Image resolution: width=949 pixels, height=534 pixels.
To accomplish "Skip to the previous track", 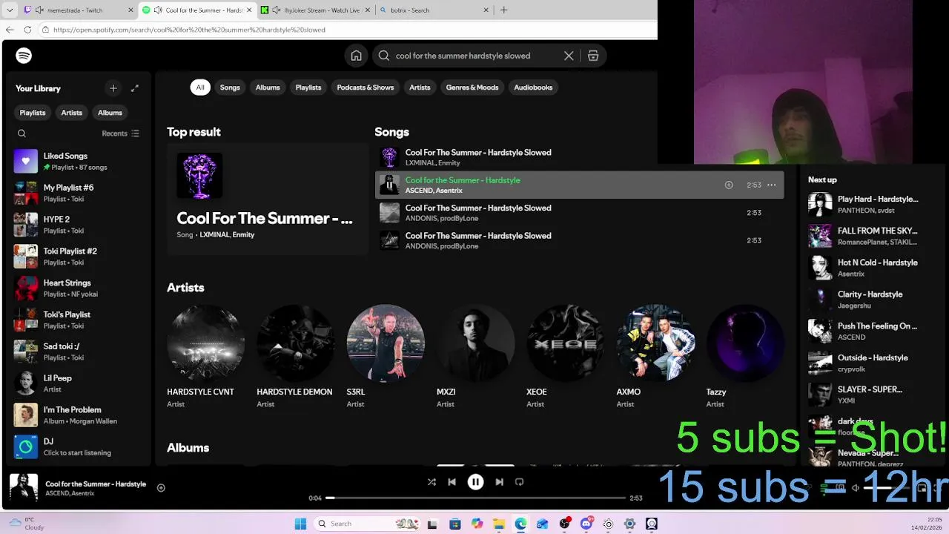I will coord(452,482).
